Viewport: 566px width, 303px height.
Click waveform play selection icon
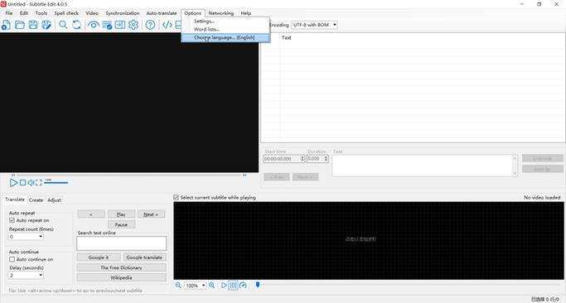(224, 286)
